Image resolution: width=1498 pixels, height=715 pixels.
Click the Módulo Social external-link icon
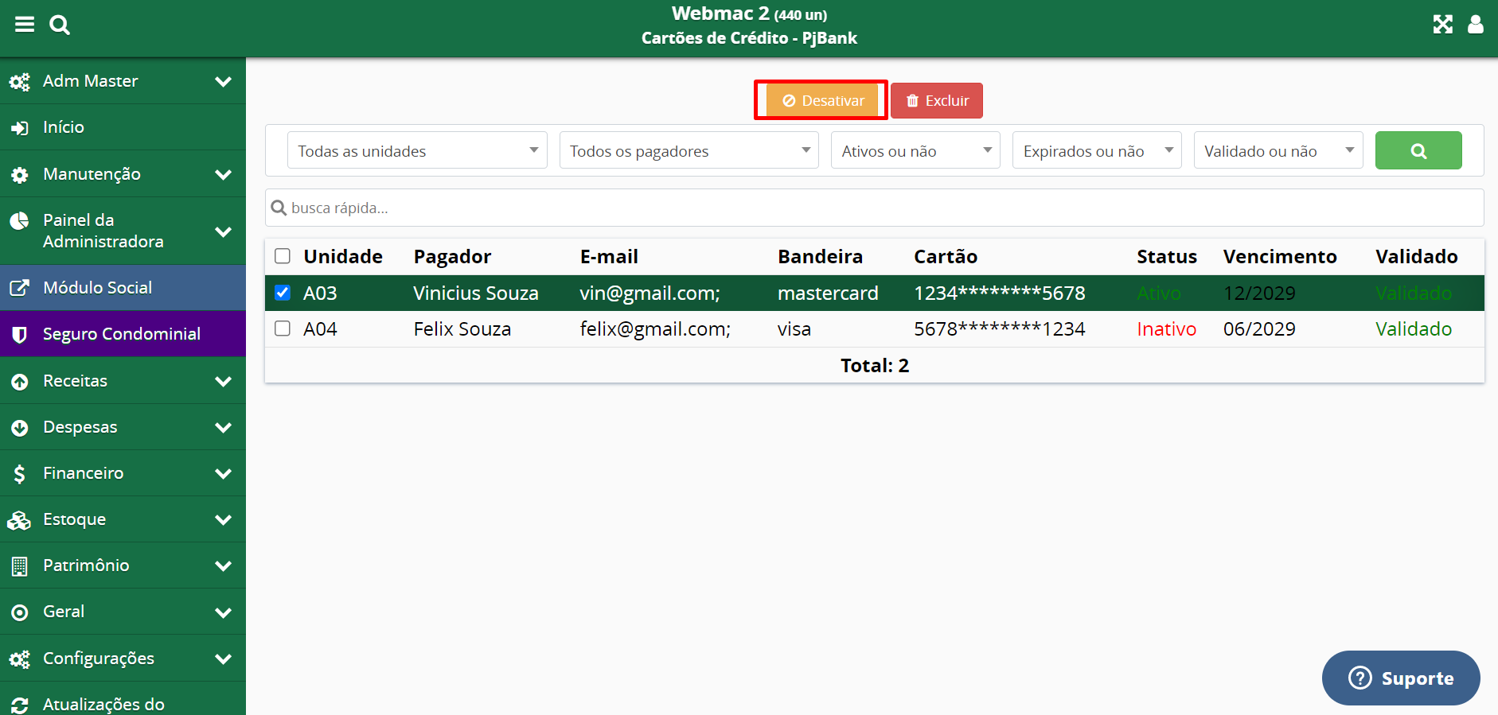point(20,288)
